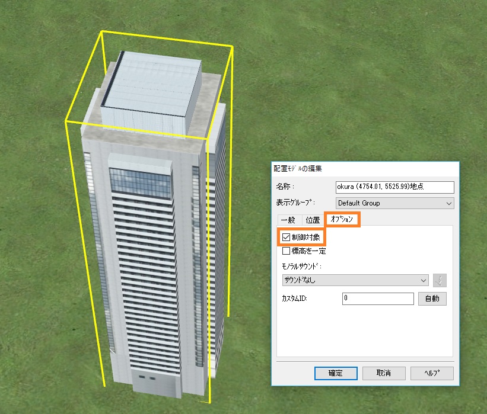The image size is (487, 414).
Task: Click the モノラルサウンド label
Action: click(301, 267)
